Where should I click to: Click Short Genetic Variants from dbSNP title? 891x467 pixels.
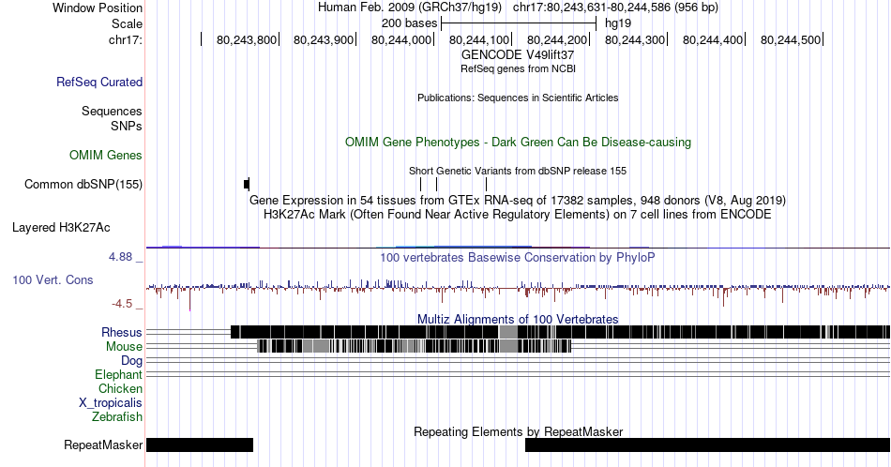pyautogui.click(x=518, y=171)
